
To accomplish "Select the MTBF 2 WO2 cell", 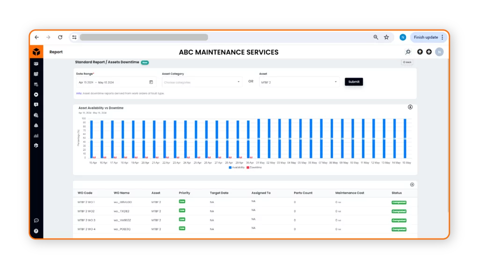I will tap(86, 211).
